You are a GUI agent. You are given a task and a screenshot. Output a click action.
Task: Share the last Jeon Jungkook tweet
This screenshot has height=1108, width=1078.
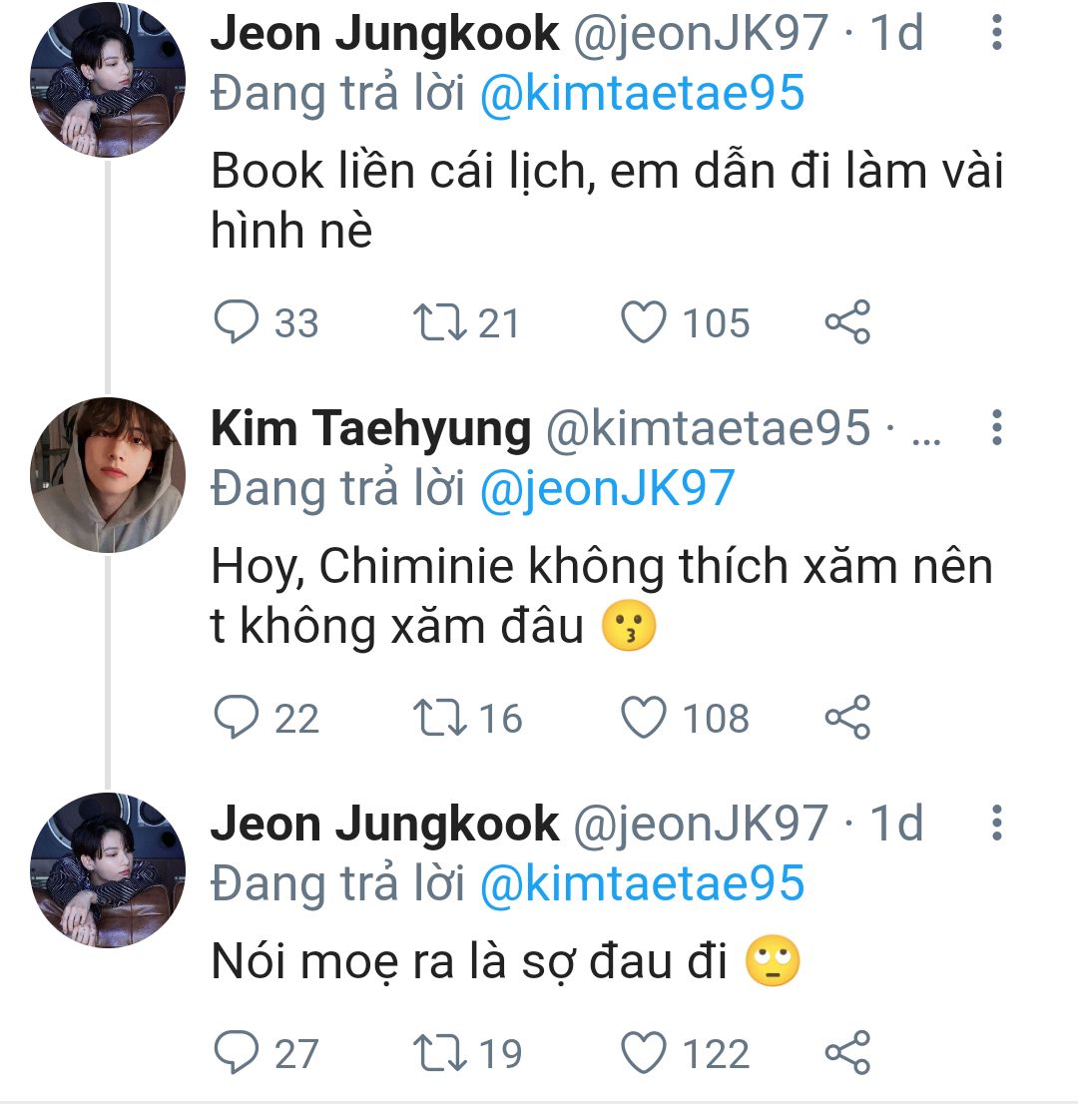pyautogui.click(x=847, y=1054)
